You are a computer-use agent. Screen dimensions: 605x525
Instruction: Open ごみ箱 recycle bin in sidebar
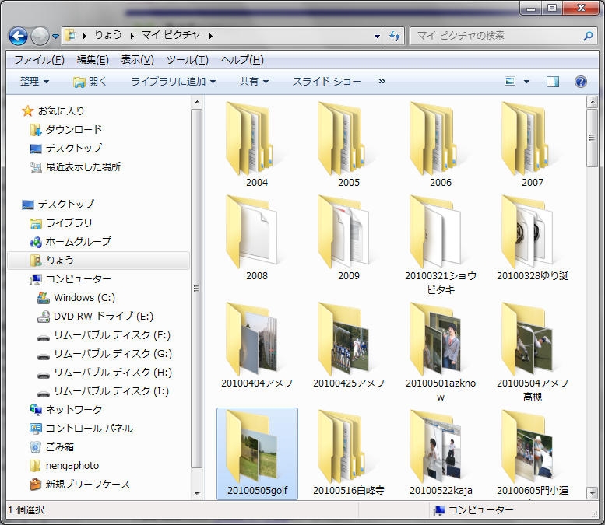click(x=59, y=447)
